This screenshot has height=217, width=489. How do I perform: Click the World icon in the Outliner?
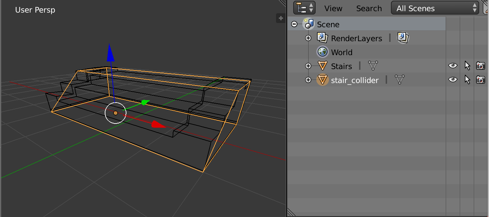[323, 52]
